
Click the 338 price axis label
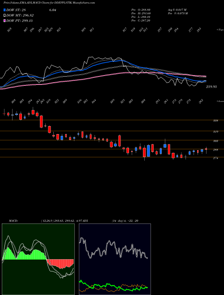[215, 121]
